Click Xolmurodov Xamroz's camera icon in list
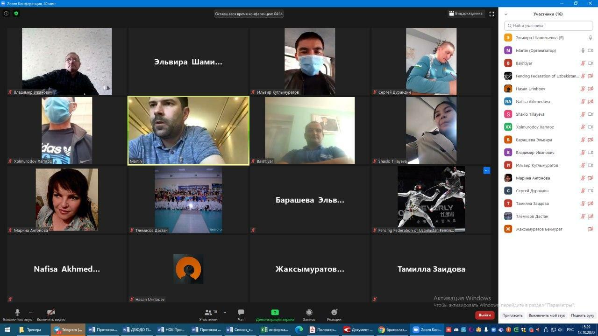The image size is (598, 336). (x=591, y=127)
